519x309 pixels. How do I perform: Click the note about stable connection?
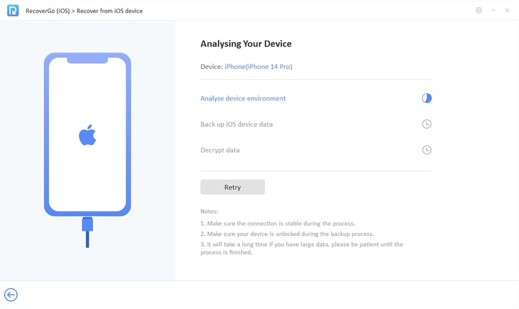pyautogui.click(x=278, y=224)
